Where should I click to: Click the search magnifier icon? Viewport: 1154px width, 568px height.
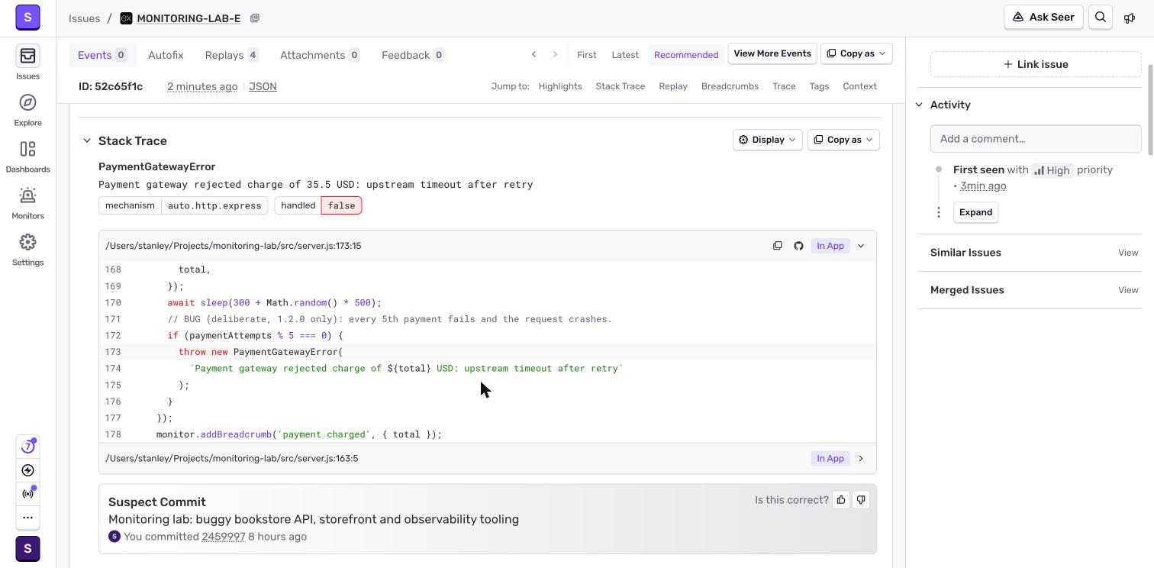(1101, 18)
